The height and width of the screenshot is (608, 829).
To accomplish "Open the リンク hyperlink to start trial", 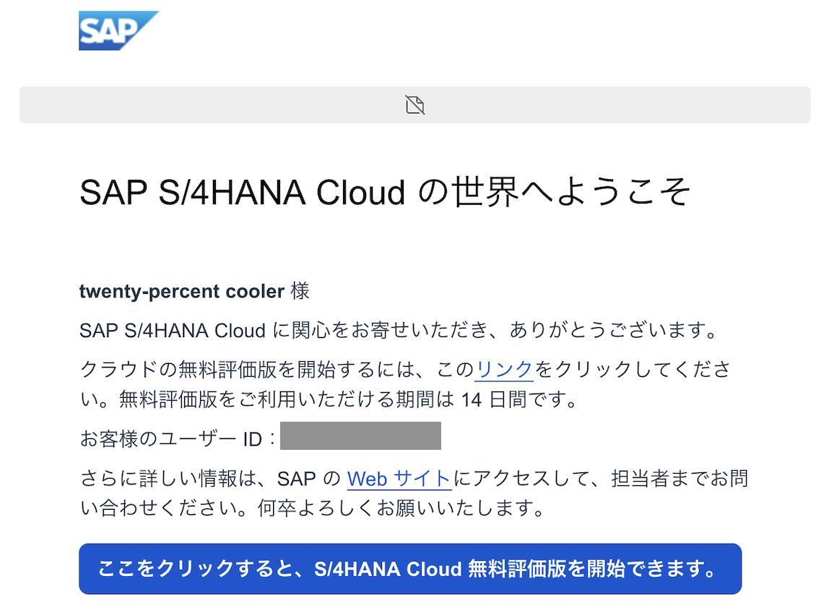I will pyautogui.click(x=504, y=369).
